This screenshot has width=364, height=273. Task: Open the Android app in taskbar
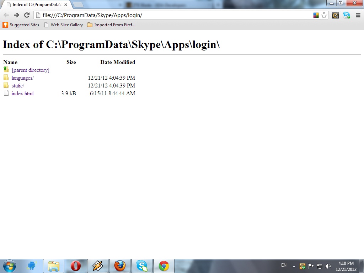click(32, 266)
